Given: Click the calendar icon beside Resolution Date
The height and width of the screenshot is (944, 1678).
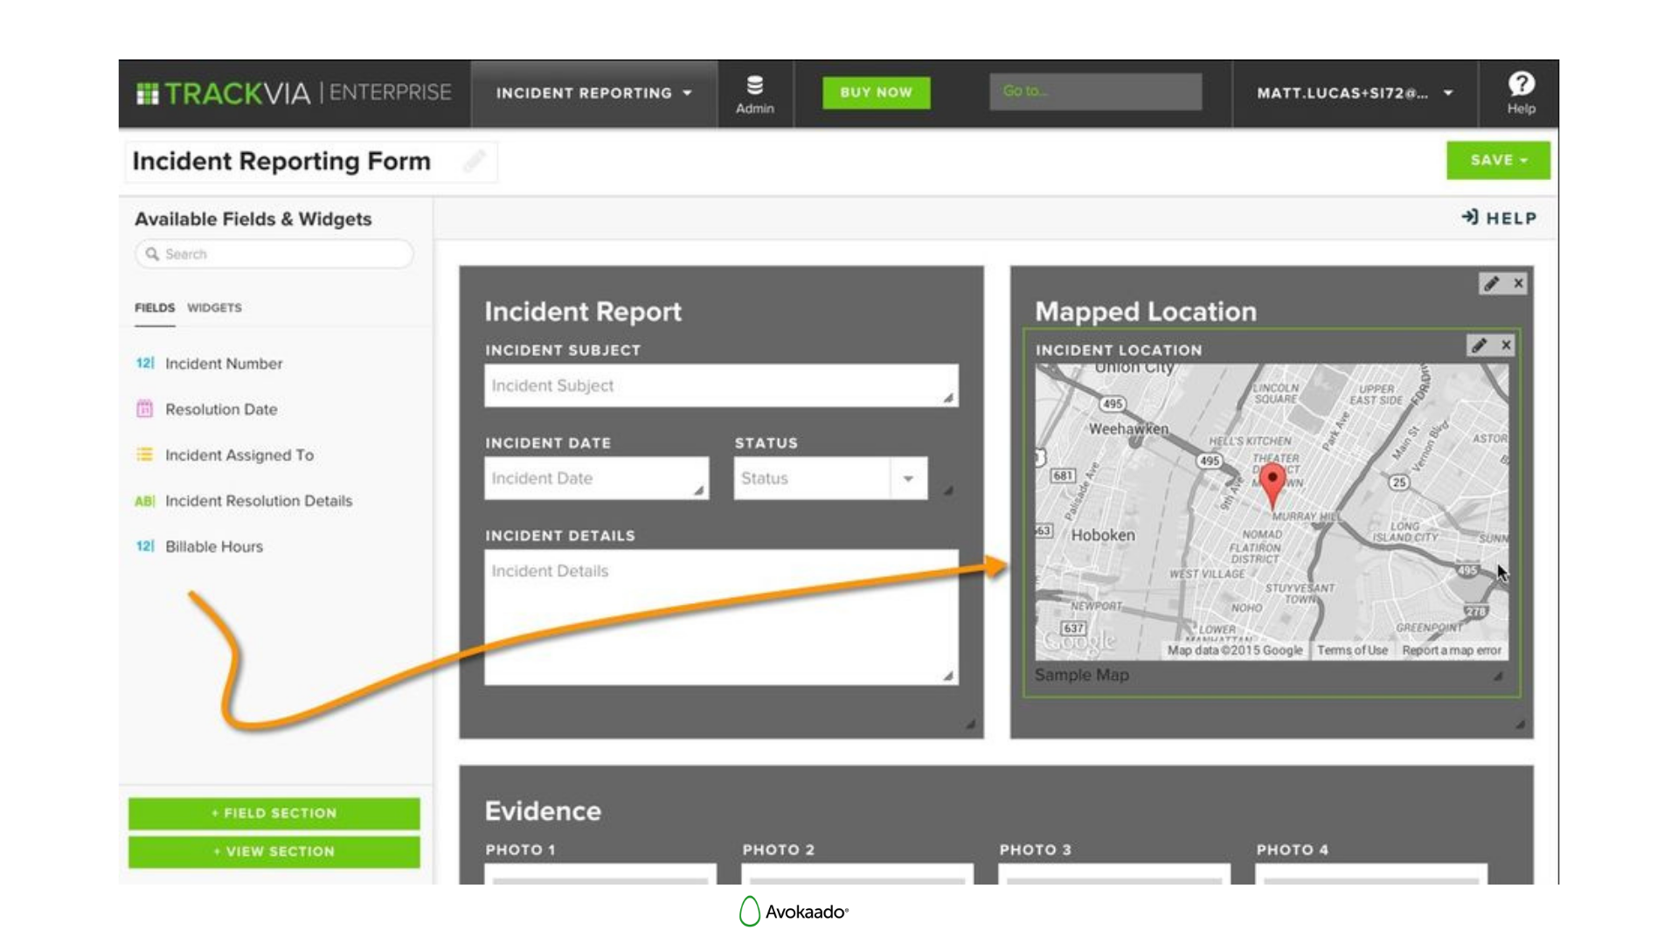Looking at the screenshot, I should (x=144, y=409).
